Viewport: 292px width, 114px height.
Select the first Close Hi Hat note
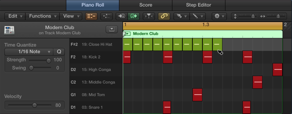pos(128,44)
